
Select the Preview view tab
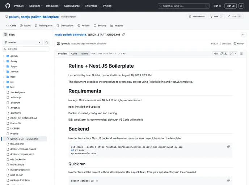(62, 53)
